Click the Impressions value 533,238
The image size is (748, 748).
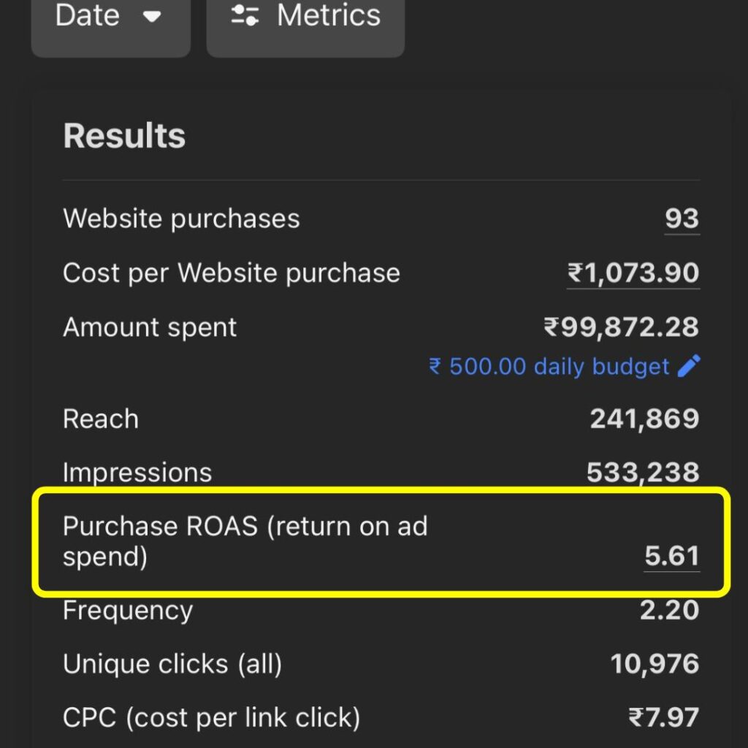643,473
